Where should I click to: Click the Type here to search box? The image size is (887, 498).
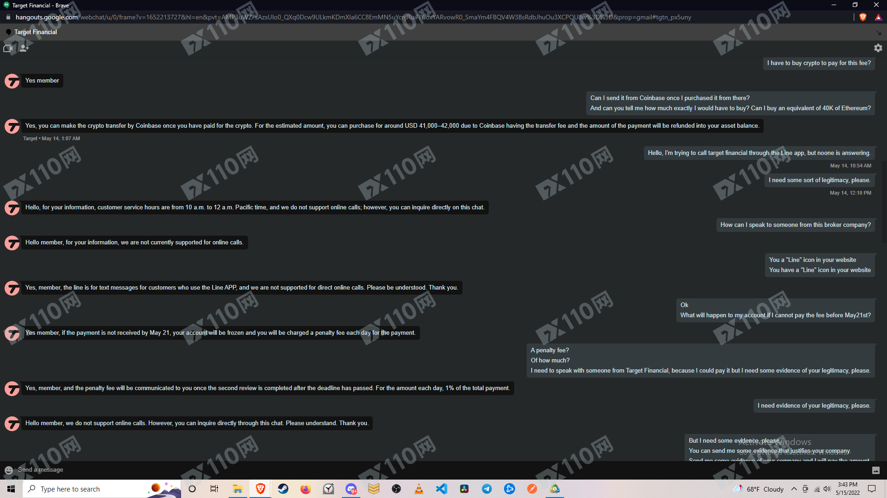102,489
